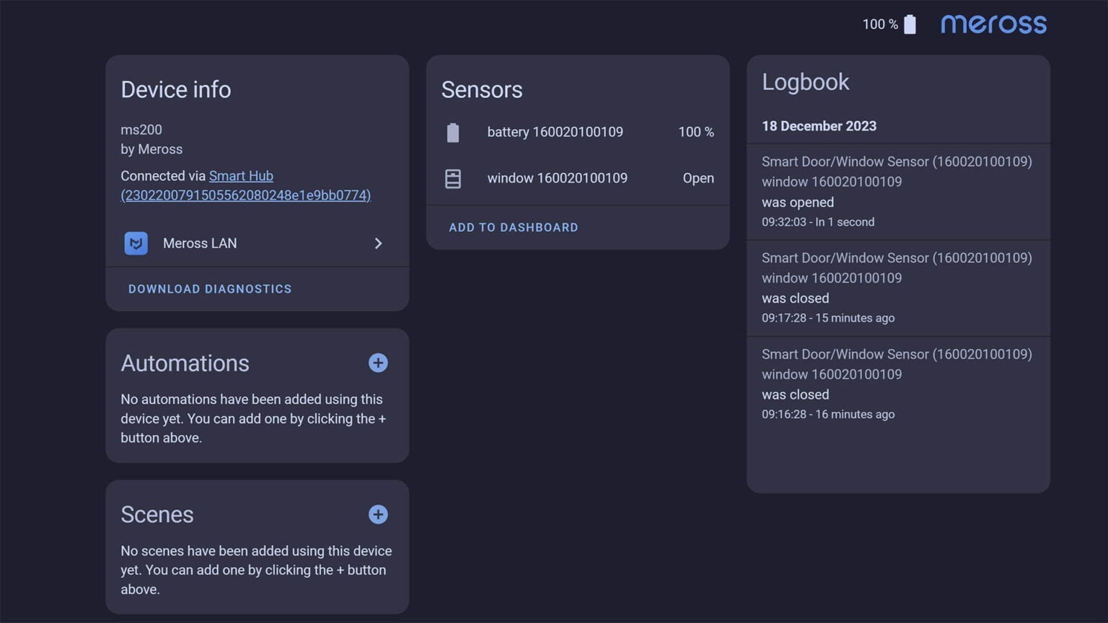Click the Meross LAN integration icon

(136, 243)
